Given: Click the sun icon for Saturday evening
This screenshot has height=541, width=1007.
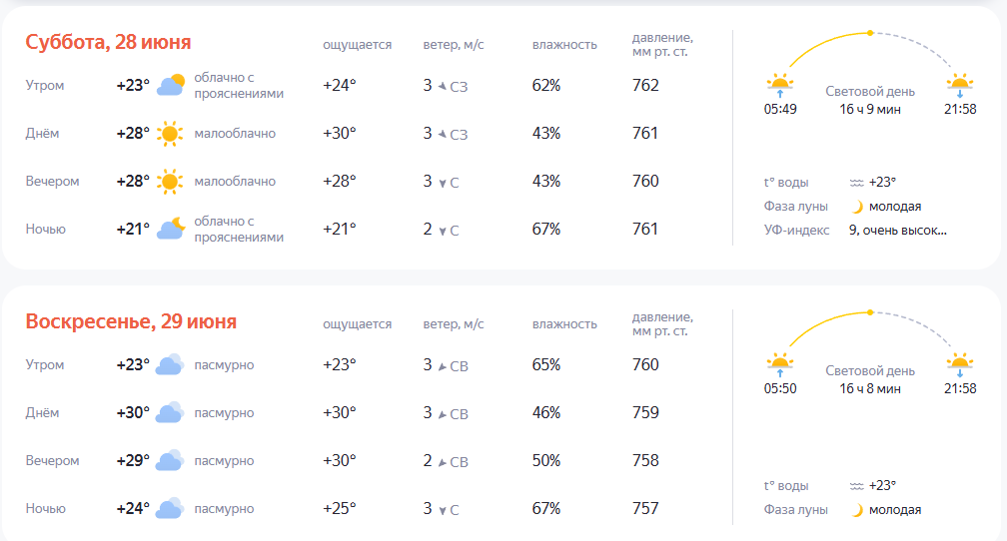Looking at the screenshot, I should pyautogui.click(x=170, y=182).
